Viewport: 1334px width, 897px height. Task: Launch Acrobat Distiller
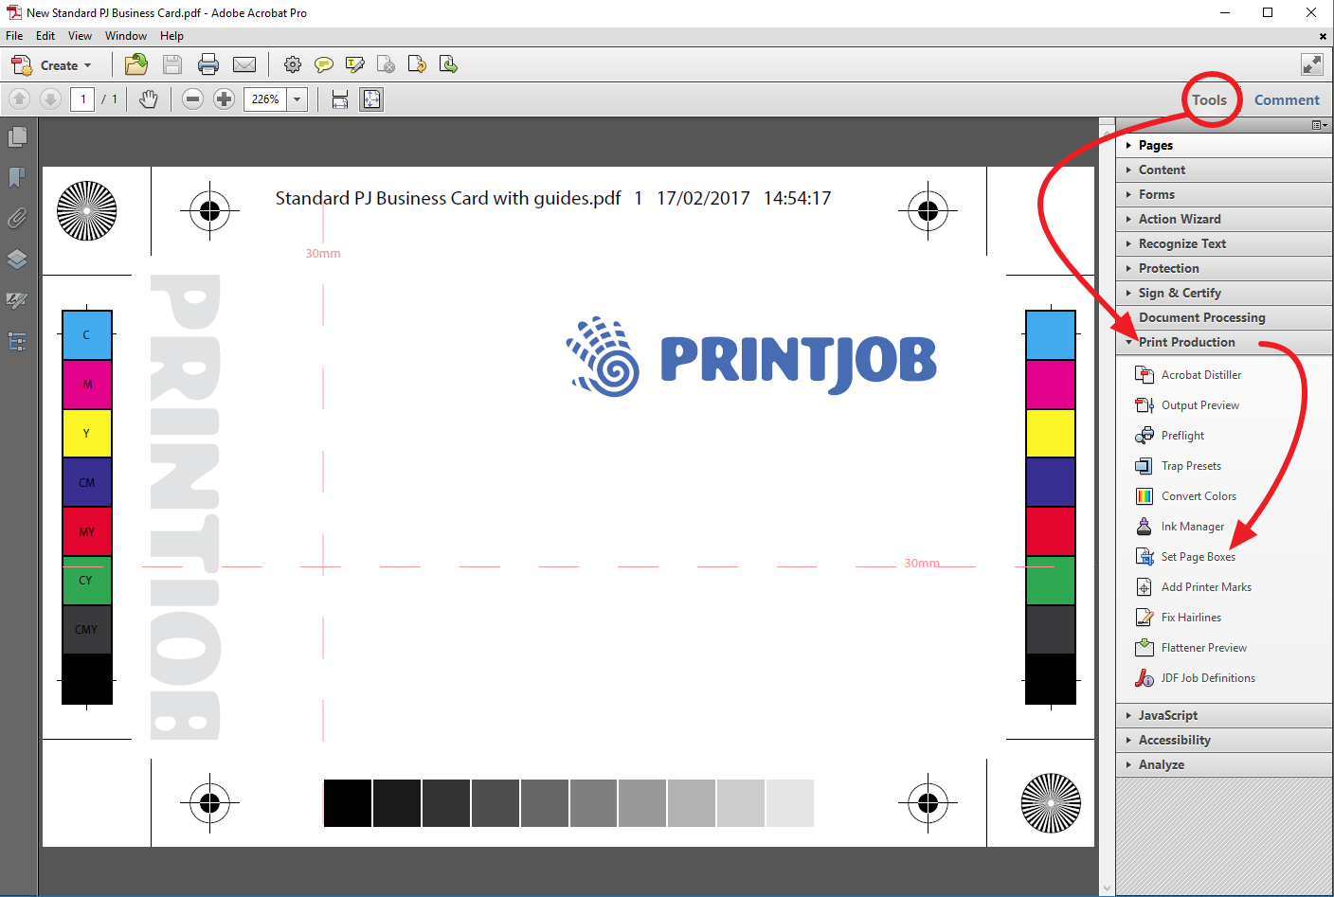click(1188, 375)
